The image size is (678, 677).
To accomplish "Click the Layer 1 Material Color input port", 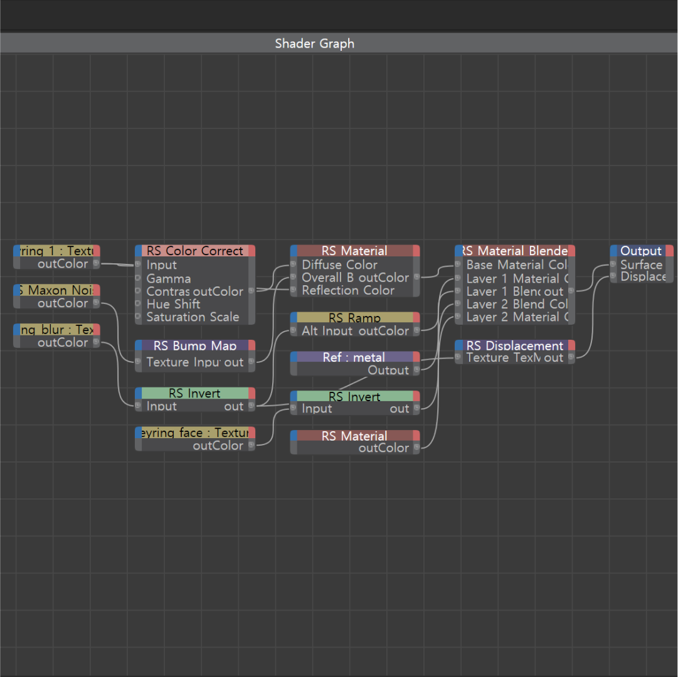I will pos(458,278).
